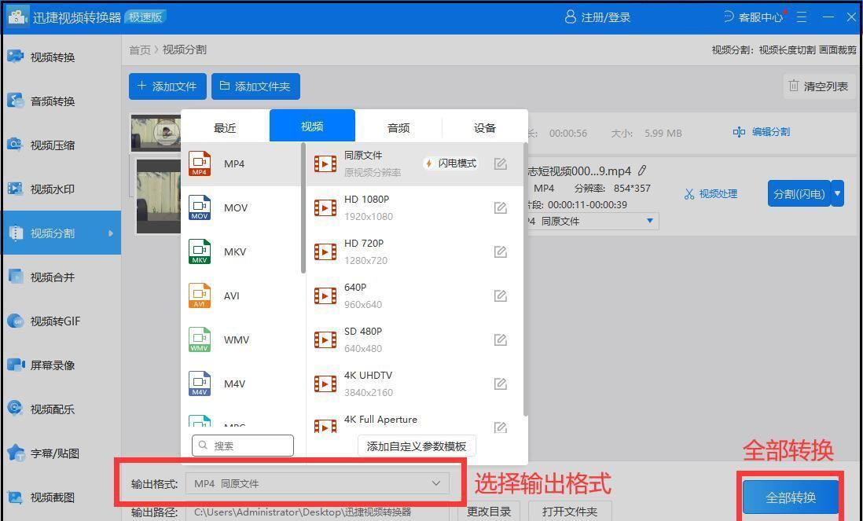Choose the AVI format
Image resolution: width=863 pixels, height=521 pixels.
coord(241,296)
